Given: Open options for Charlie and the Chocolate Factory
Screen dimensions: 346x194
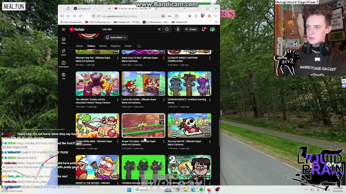Looking at the screenshot, I should click(118, 100).
